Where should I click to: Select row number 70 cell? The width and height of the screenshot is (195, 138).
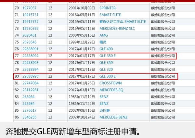click(x=17, y=8)
